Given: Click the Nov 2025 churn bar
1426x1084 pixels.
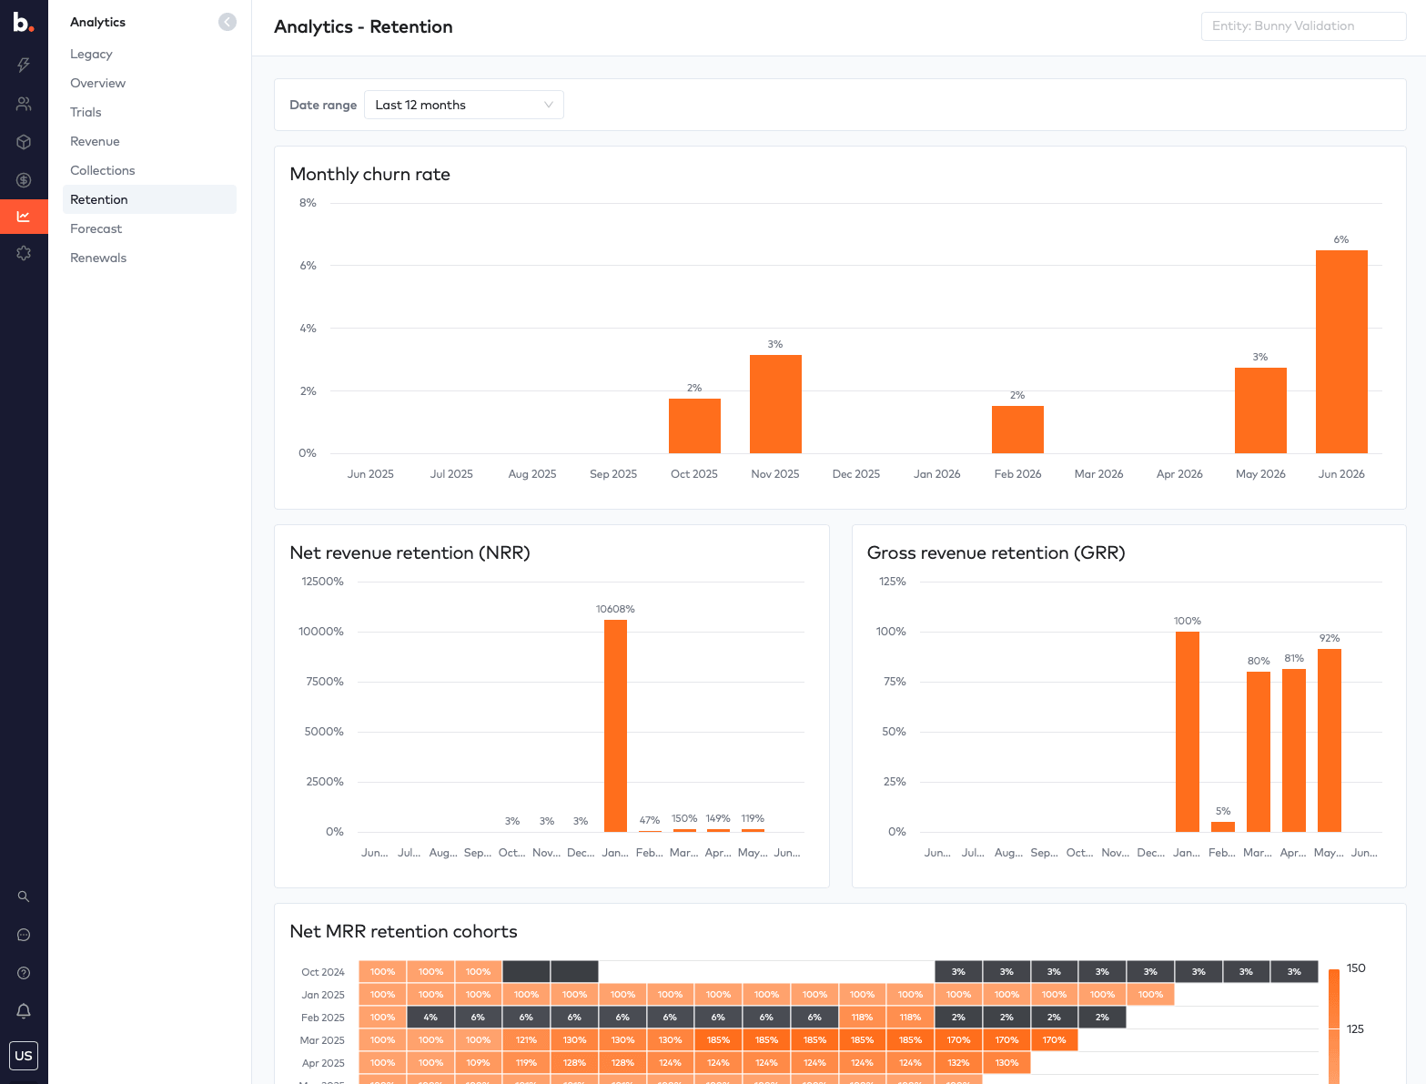Looking at the screenshot, I should [x=775, y=404].
